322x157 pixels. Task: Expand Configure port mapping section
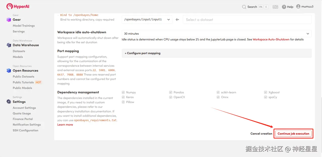pos(143,53)
